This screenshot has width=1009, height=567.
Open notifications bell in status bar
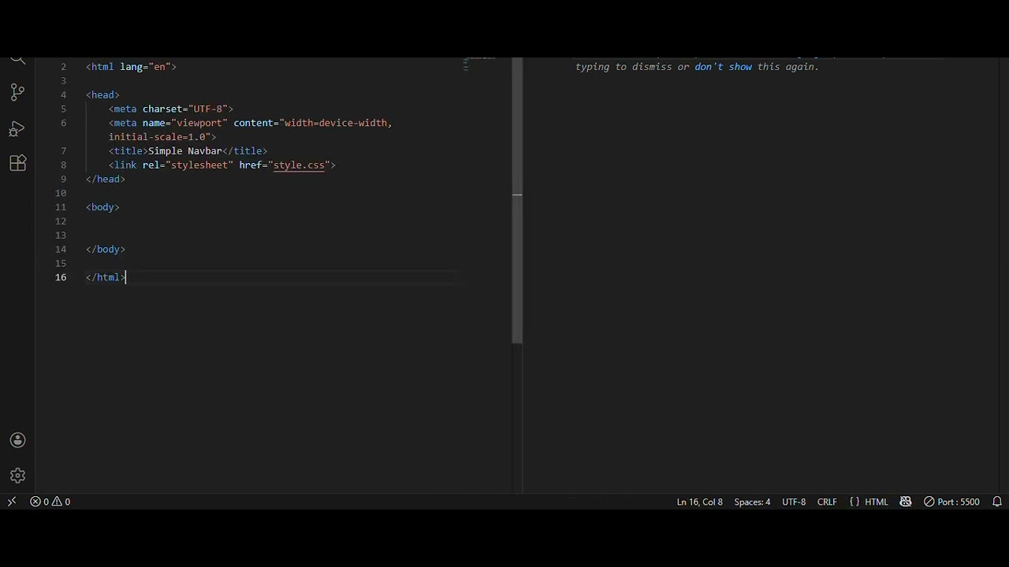[997, 502]
